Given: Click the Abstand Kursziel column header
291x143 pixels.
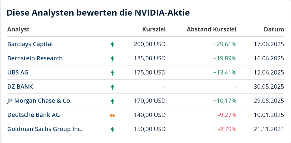Looking at the screenshot, I should (x=211, y=29).
